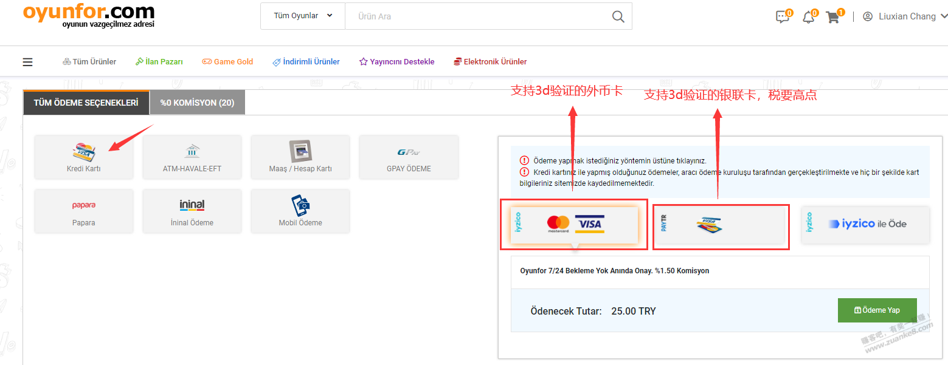Choose the Kredi Kartı payment option

(x=84, y=157)
